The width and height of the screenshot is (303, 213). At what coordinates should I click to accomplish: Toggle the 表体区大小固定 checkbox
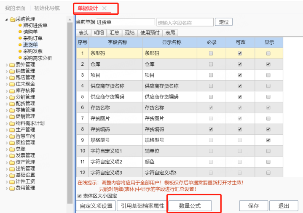pyautogui.click(x=79, y=196)
